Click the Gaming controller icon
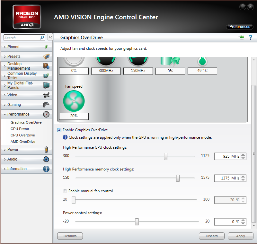Screen dimensions: 257x244 click(46, 104)
